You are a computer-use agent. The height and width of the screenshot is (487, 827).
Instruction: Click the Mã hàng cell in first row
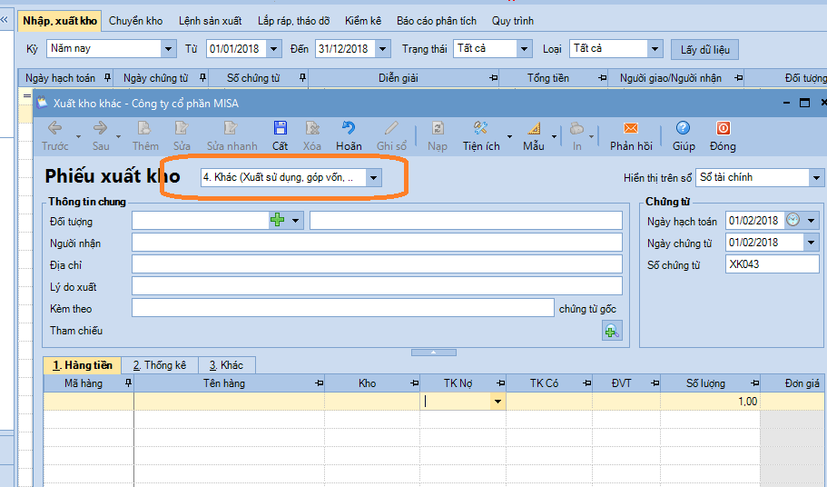[89, 402]
